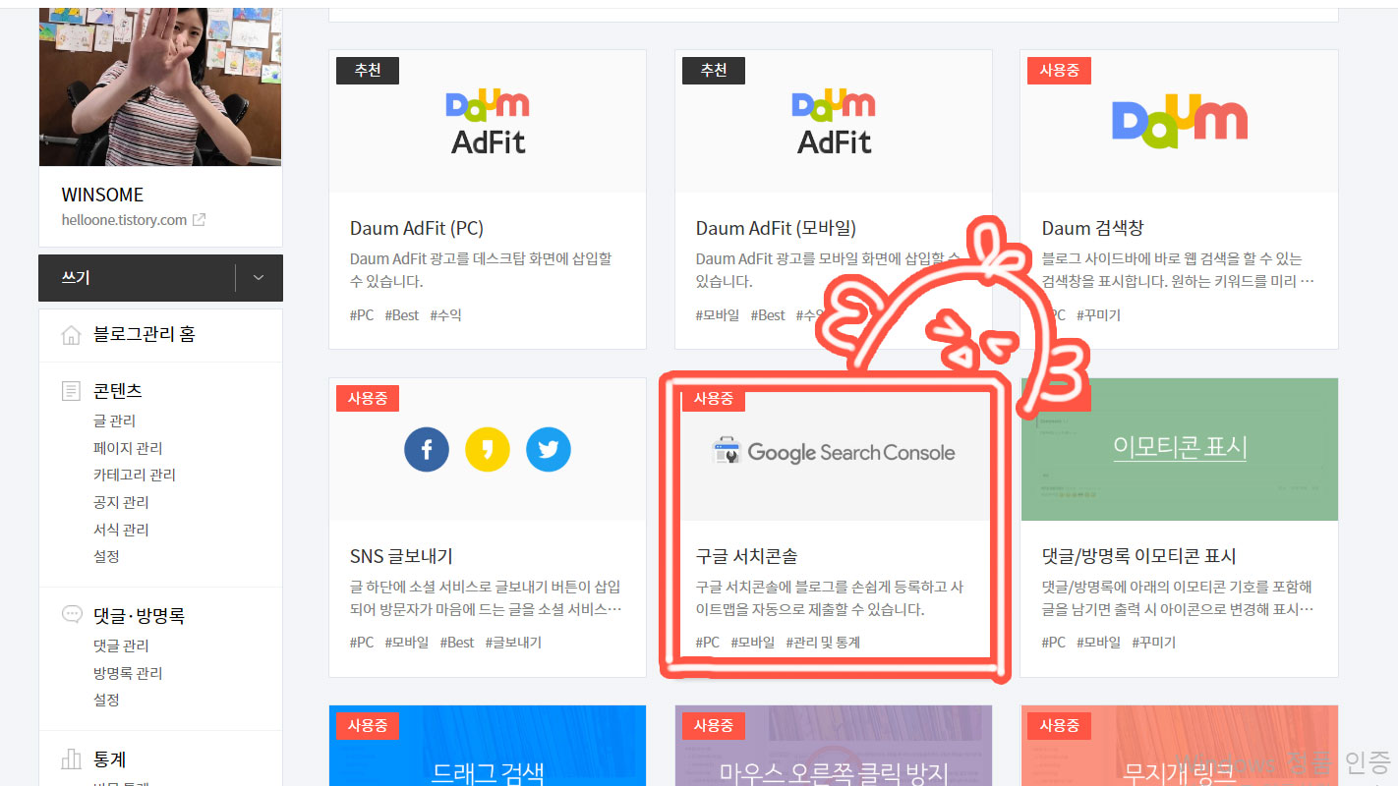The width and height of the screenshot is (1398, 786).
Task: Click 사용중 badge on Google Search Console card
Action: 714,398
